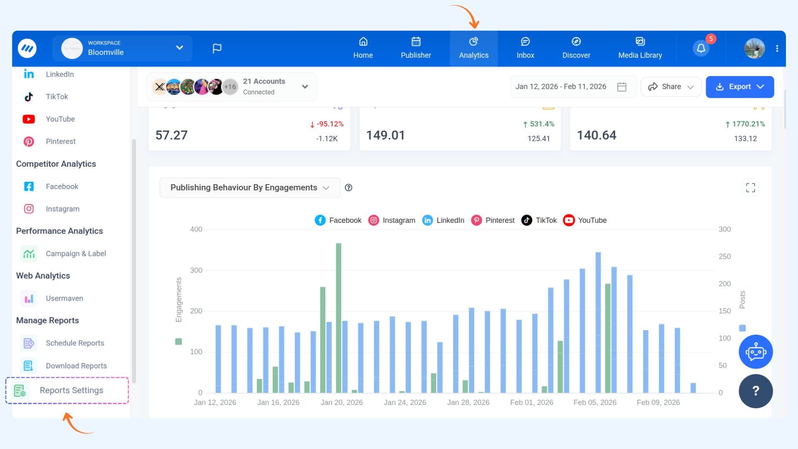Screen dimensions: 798x449
Task: Open Reports Settings in sidebar
Action: (71, 390)
